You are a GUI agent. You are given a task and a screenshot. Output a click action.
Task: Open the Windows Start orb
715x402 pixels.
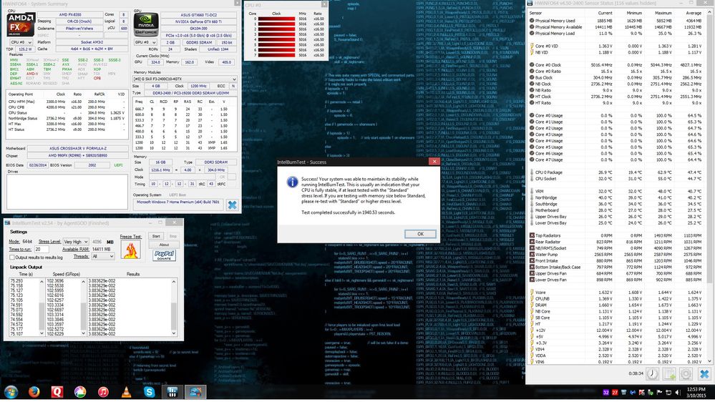tap(11, 392)
